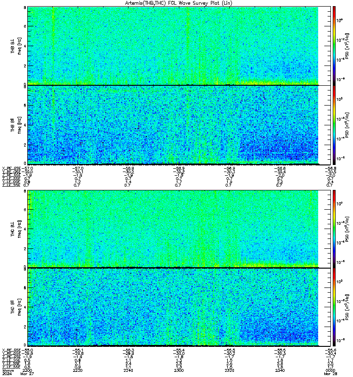Click the plot title "Artemis(THB,THC) FGL Wave Survey Plot (Lin)"
The height and width of the screenshot is (377, 353).
178,3
